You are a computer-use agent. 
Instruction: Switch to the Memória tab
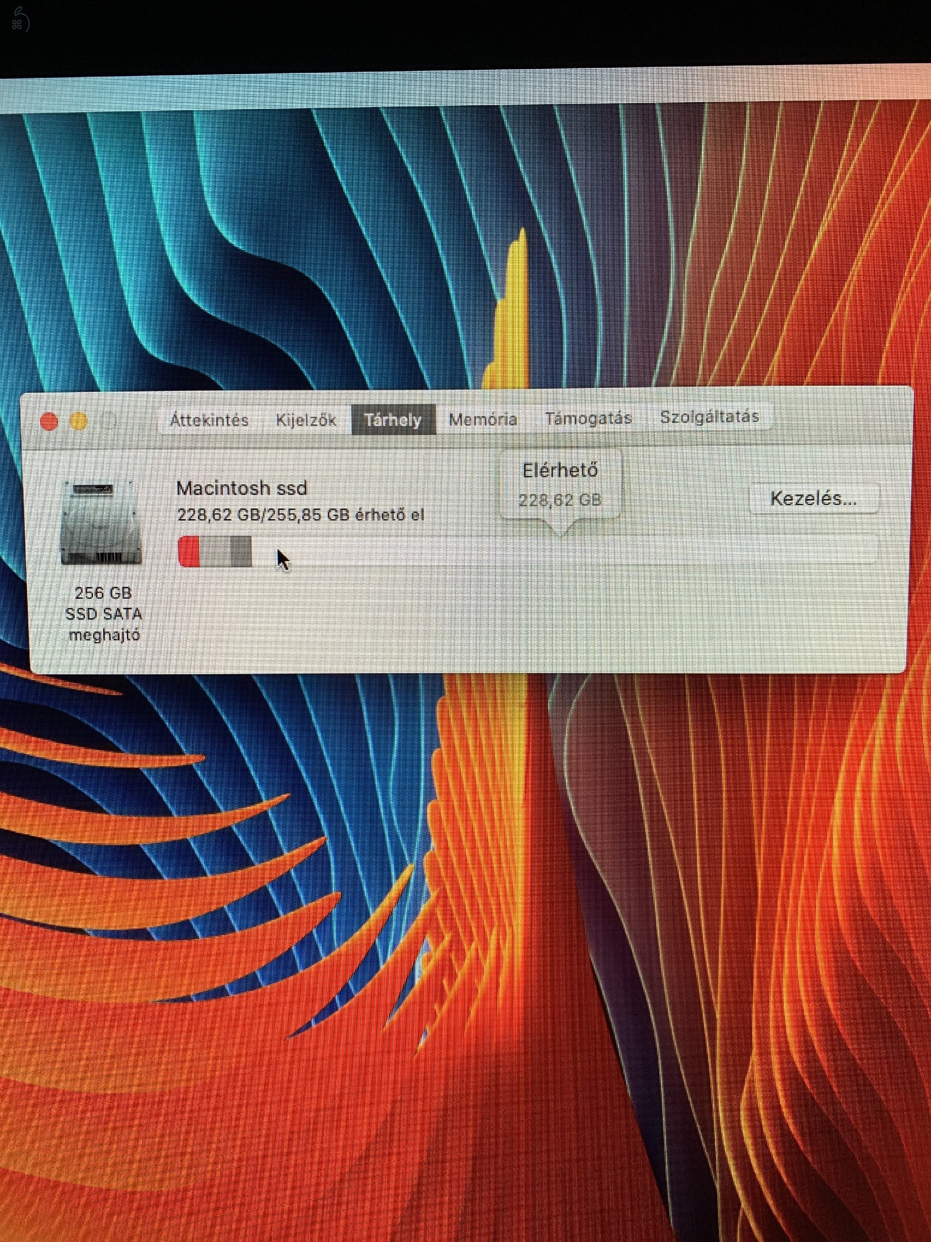tap(482, 419)
